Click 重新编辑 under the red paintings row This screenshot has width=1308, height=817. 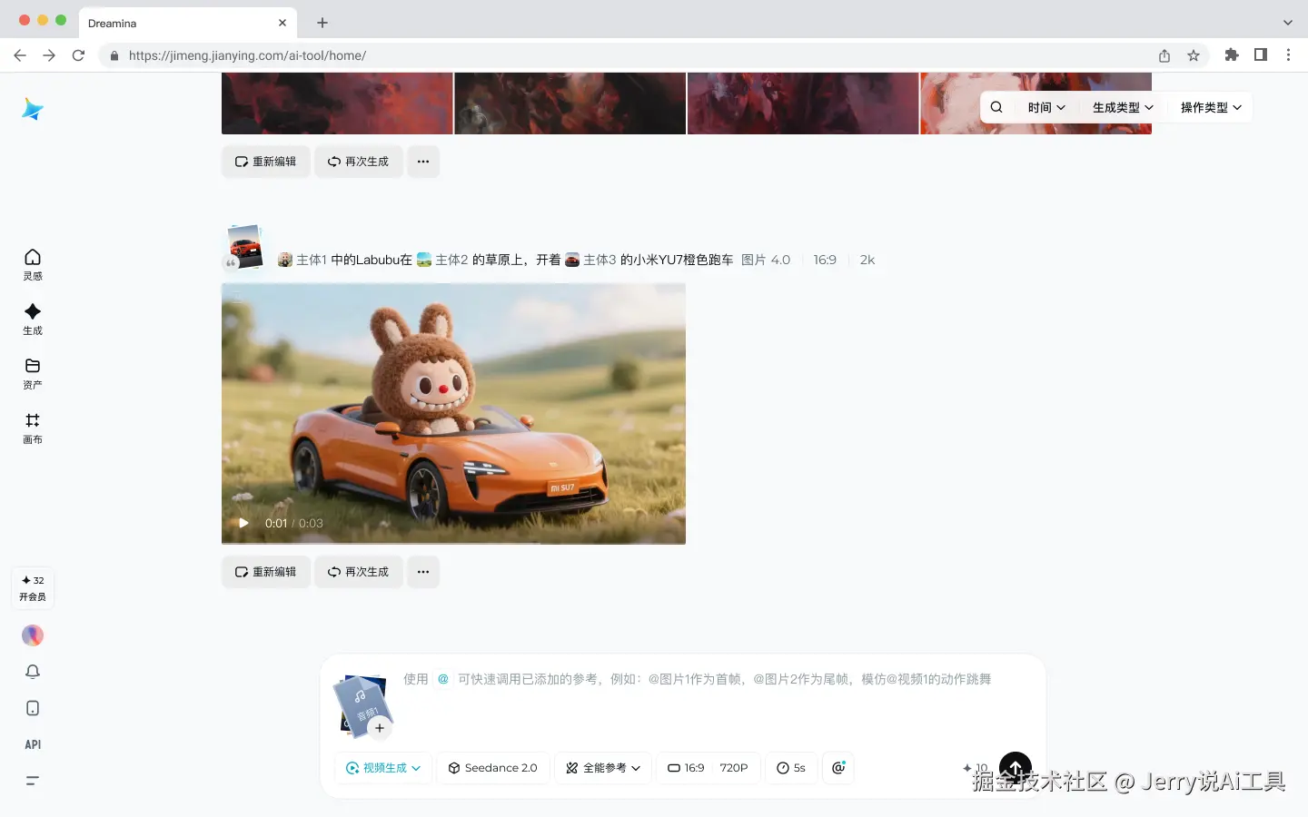pyautogui.click(x=266, y=162)
